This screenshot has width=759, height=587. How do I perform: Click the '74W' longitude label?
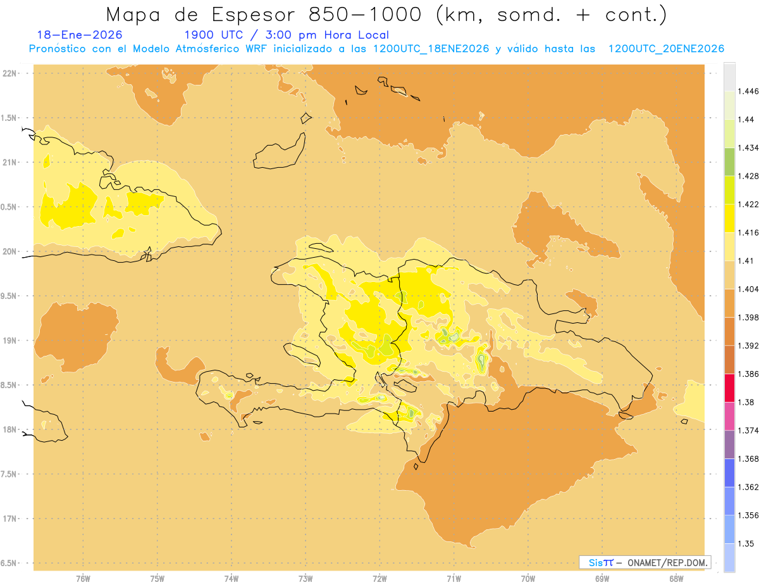tap(231, 579)
